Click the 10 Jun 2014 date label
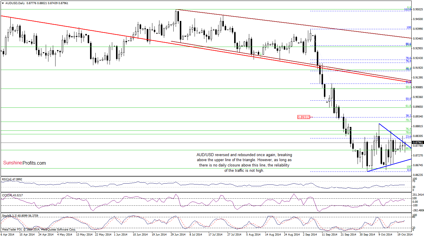The height and width of the screenshot is (237, 424). [141, 234]
